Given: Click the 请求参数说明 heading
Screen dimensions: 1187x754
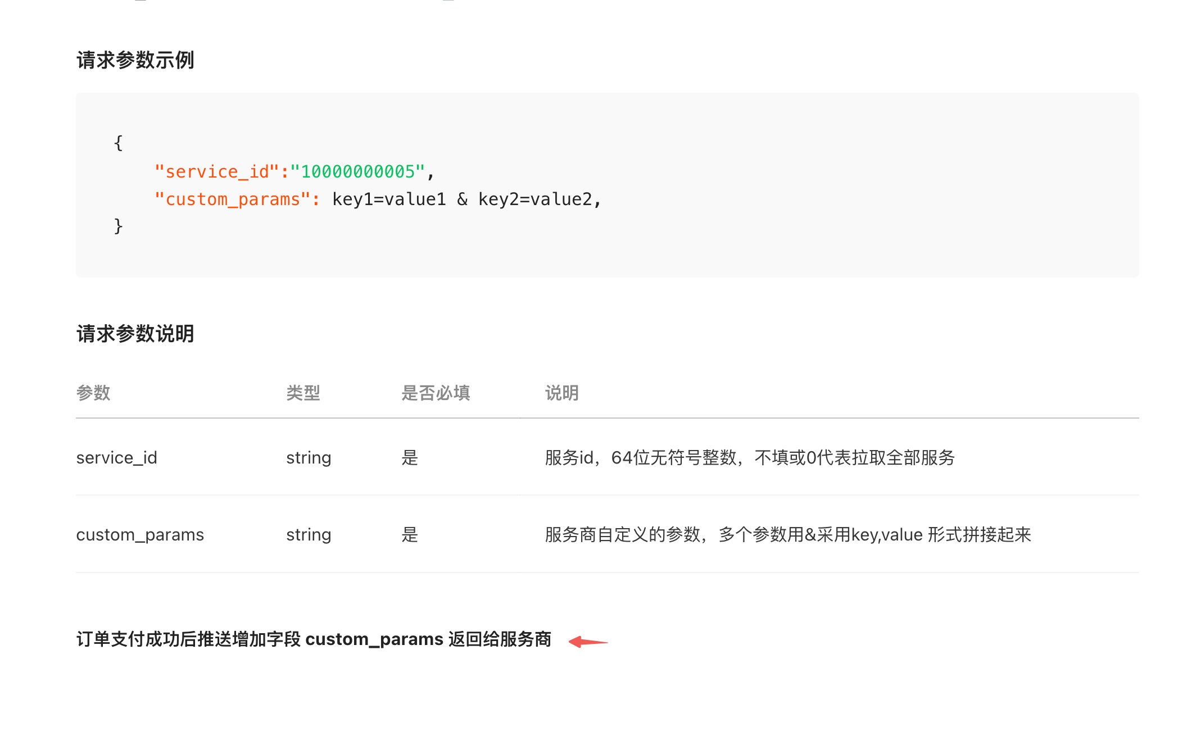Looking at the screenshot, I should (x=135, y=334).
